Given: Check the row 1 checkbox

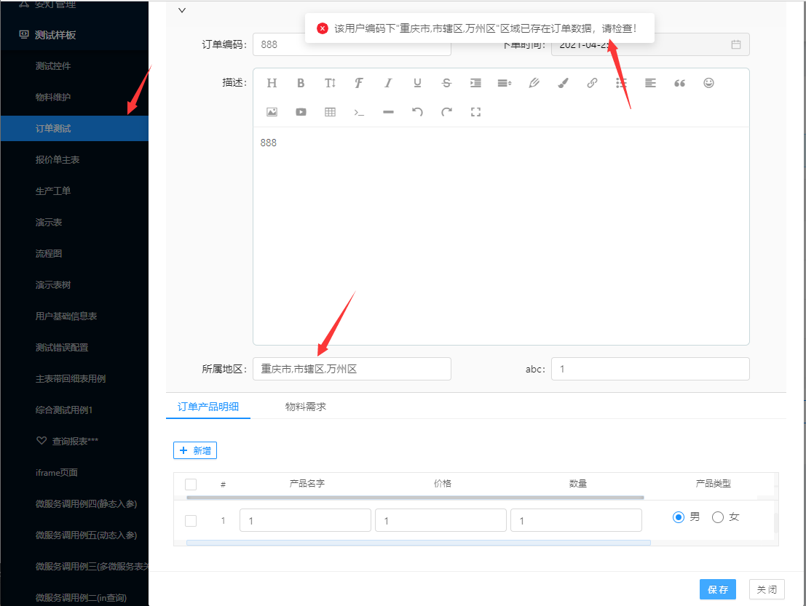Looking at the screenshot, I should [x=191, y=521].
